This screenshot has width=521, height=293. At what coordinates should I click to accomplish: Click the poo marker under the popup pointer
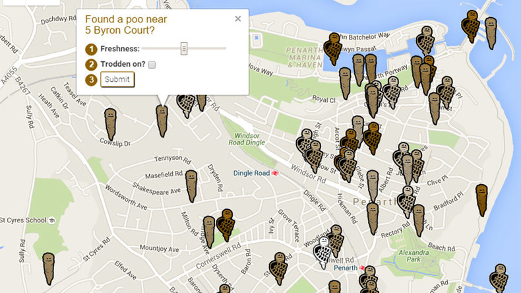pyautogui.click(x=162, y=121)
